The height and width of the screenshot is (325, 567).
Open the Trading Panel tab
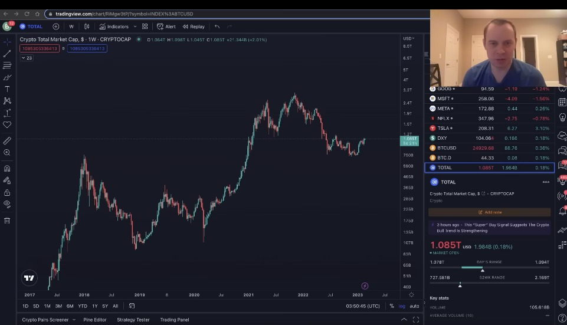point(175,320)
